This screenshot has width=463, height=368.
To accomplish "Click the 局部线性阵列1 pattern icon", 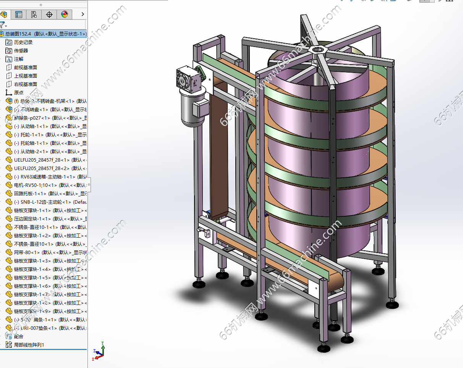I will click(x=9, y=345).
